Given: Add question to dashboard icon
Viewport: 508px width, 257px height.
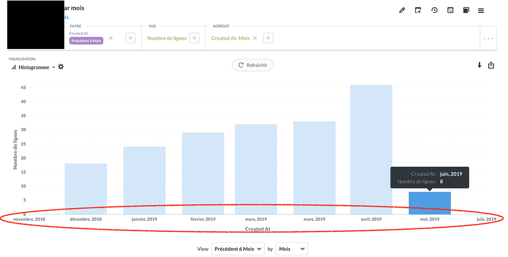Looking at the screenshot, I should click(x=418, y=10).
